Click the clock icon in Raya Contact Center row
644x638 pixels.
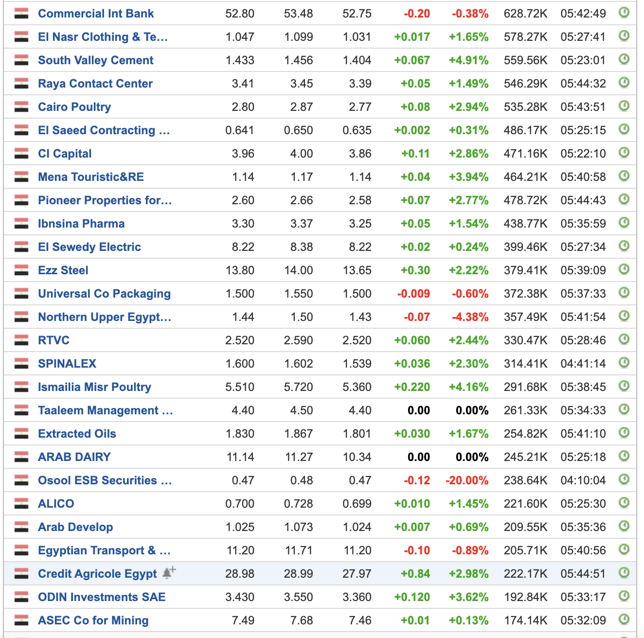pos(624,83)
